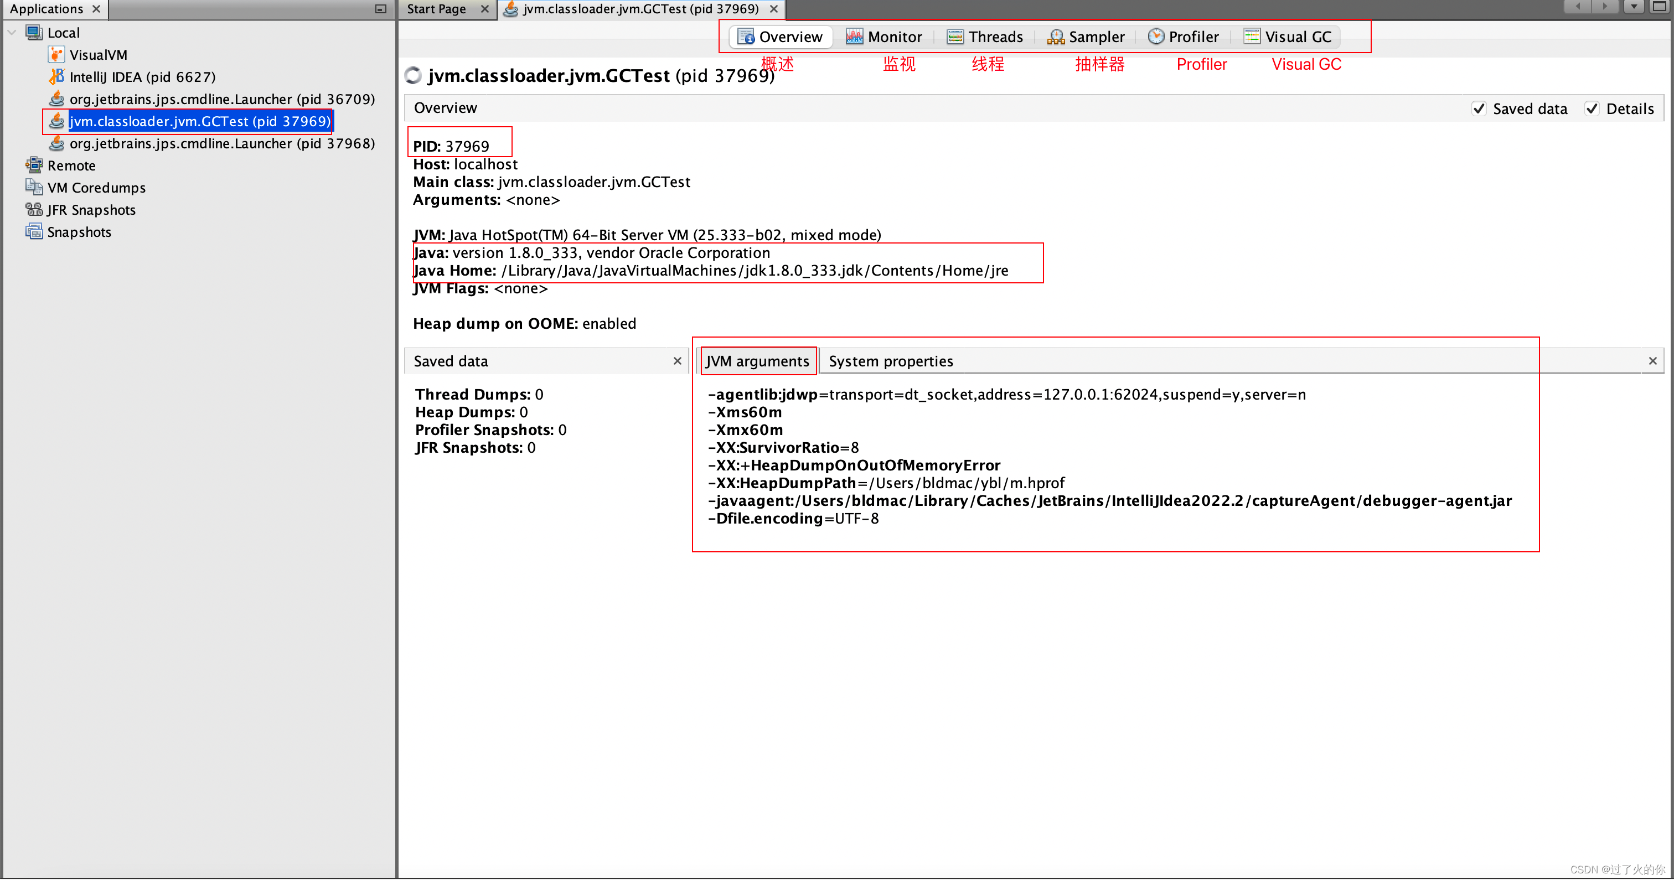Open the Visual GC view
The width and height of the screenshot is (1674, 880).
click(x=1288, y=37)
